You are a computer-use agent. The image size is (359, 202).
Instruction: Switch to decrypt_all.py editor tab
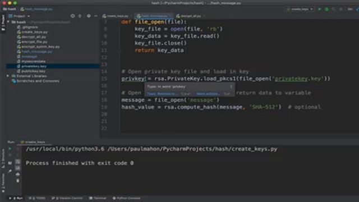[x=191, y=16]
